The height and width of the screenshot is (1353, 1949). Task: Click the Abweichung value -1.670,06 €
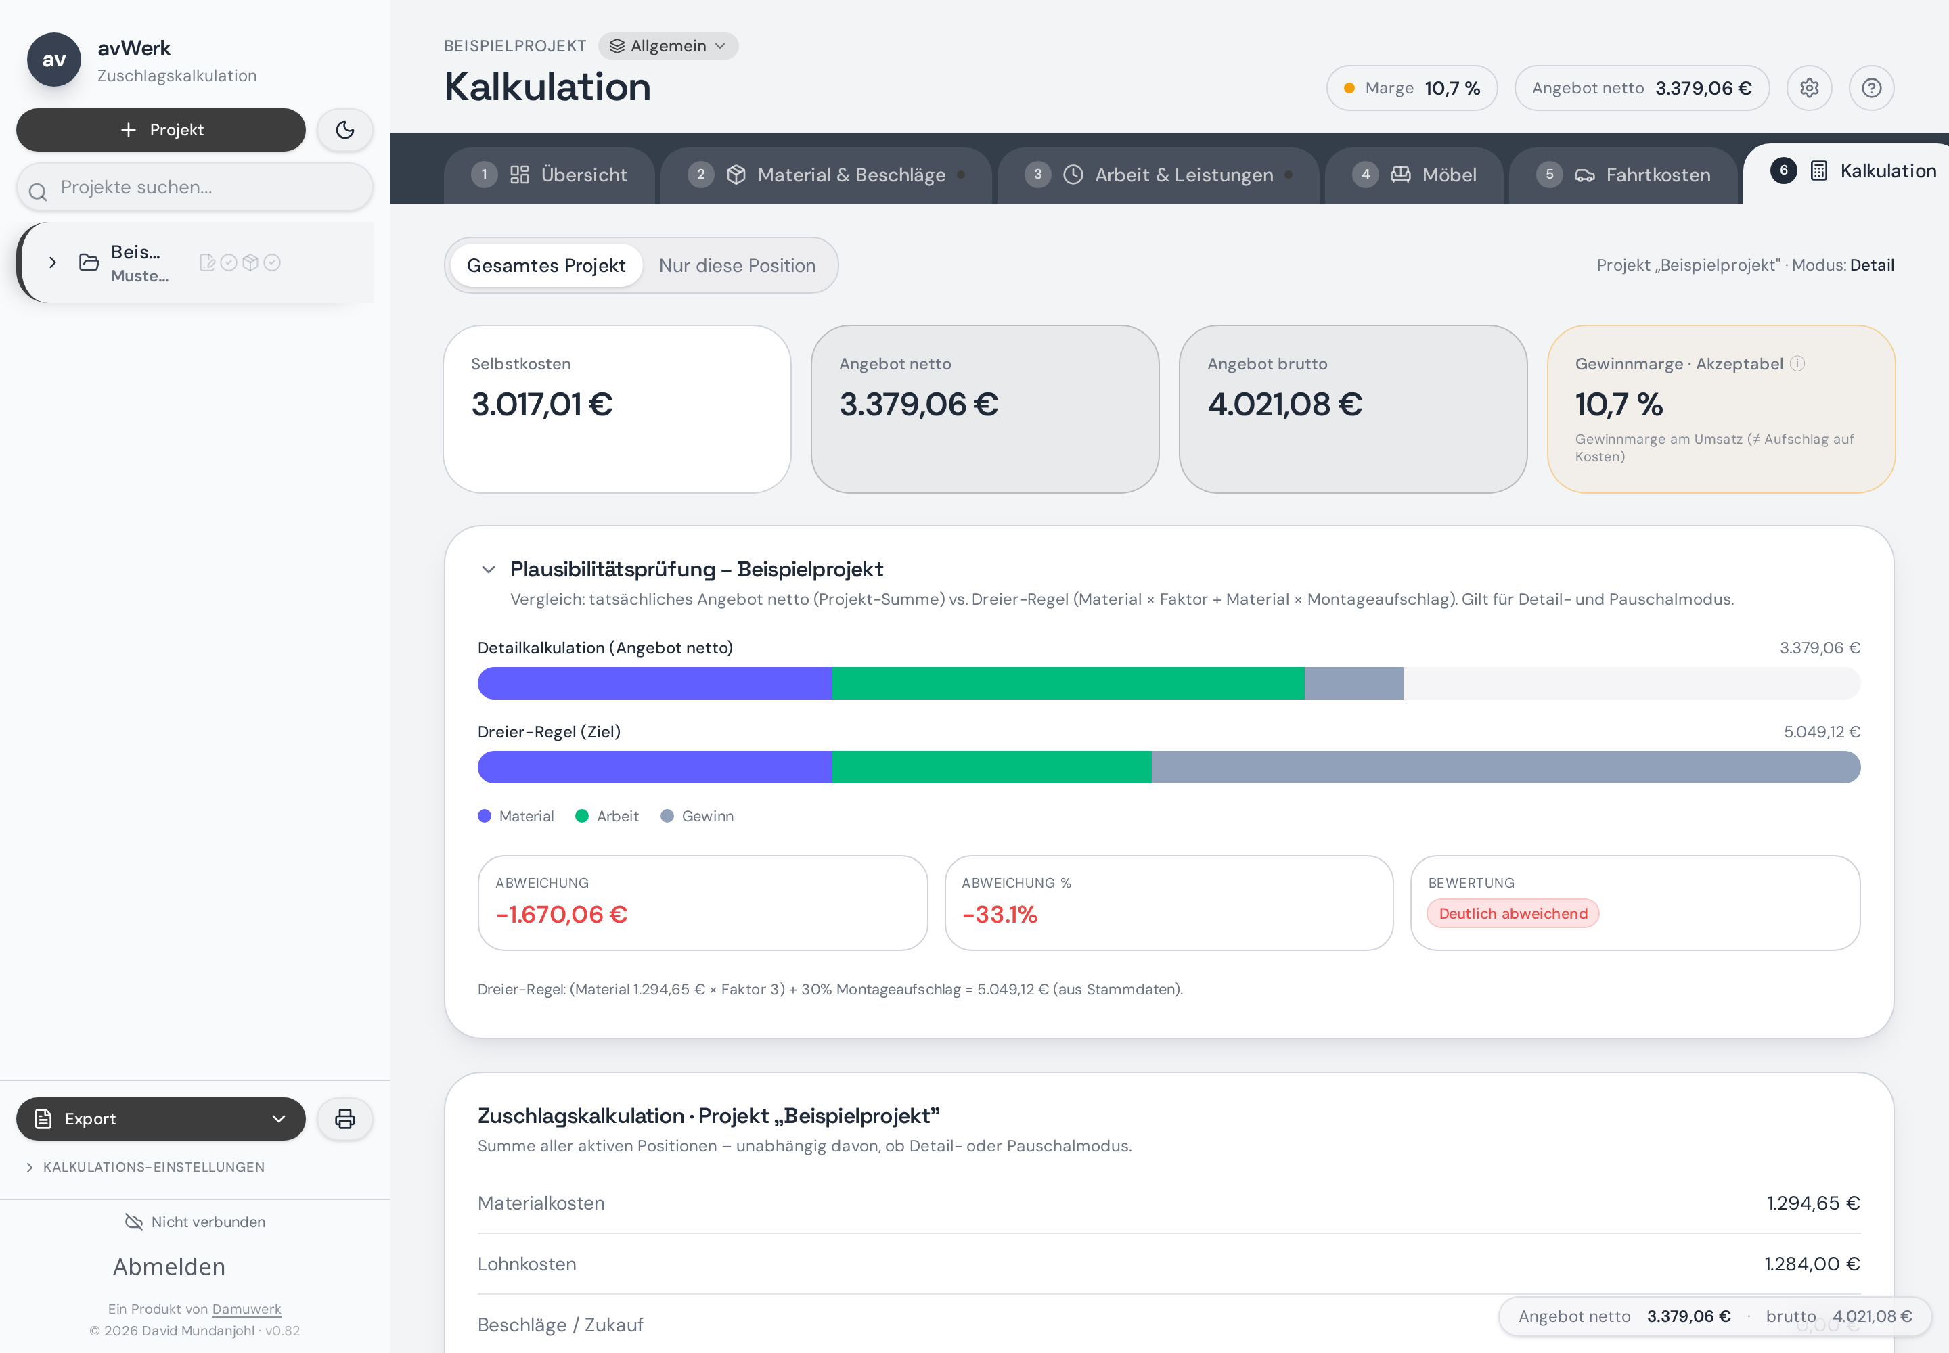coord(562,914)
